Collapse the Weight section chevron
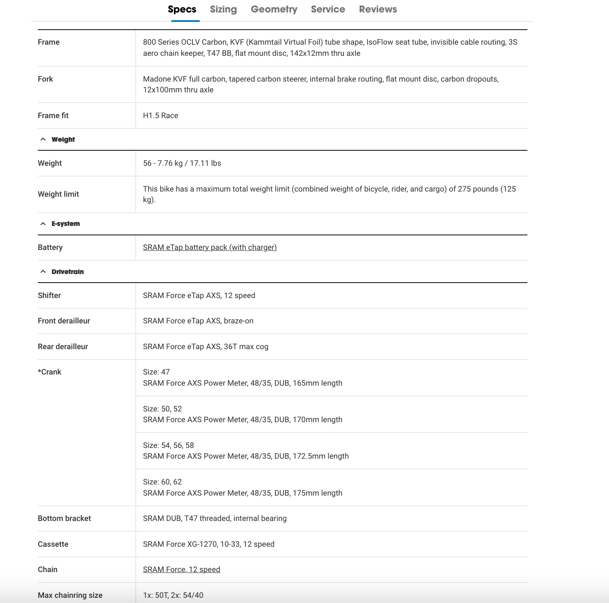 (x=43, y=139)
